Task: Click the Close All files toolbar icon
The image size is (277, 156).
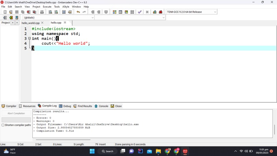Action: [34, 12]
